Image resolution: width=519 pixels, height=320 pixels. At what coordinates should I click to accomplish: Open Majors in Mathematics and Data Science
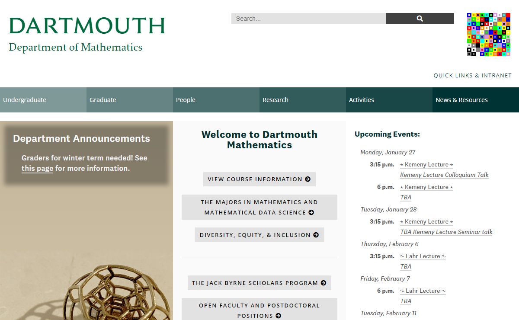259,207
